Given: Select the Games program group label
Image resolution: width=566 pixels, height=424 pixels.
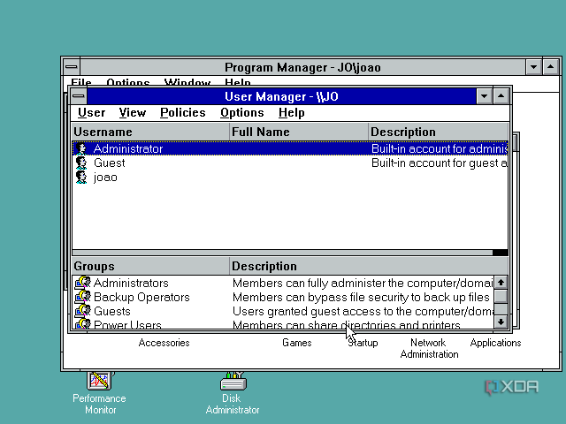Looking at the screenshot, I should [297, 343].
